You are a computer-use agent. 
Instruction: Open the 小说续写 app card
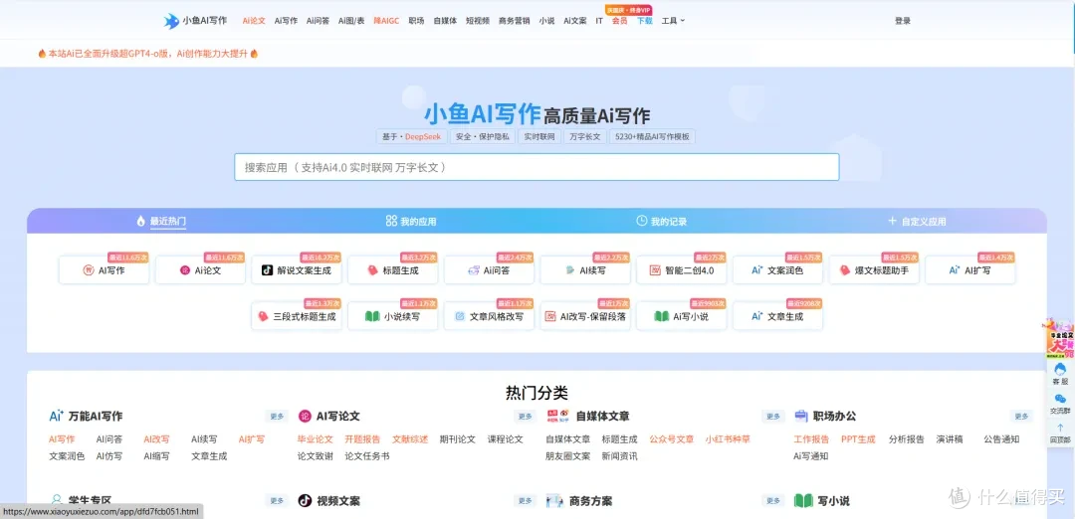click(x=392, y=316)
